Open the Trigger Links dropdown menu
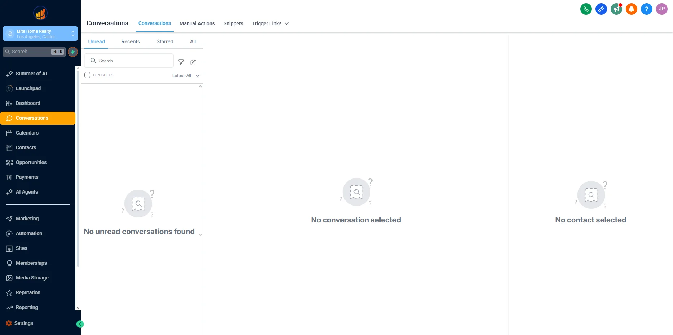Image resolution: width=673 pixels, height=335 pixels. (x=270, y=23)
